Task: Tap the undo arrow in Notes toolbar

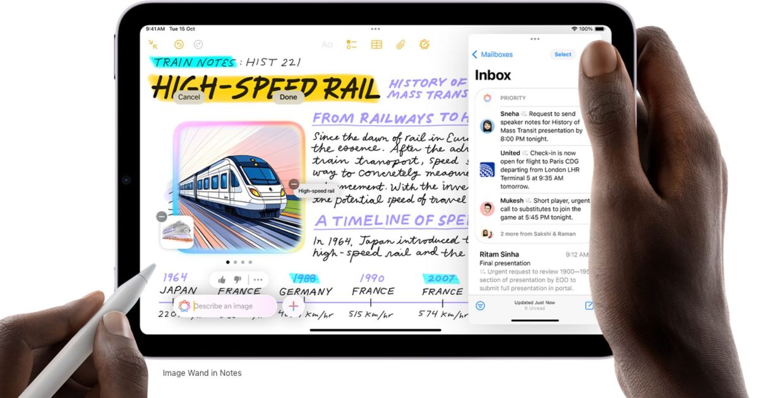Action: [x=179, y=44]
